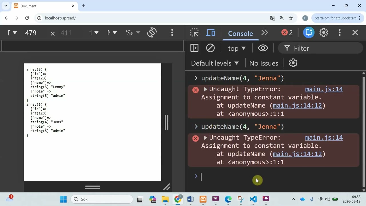
Task: Open main.js:14:12 stack link in first error
Action: click(297, 106)
